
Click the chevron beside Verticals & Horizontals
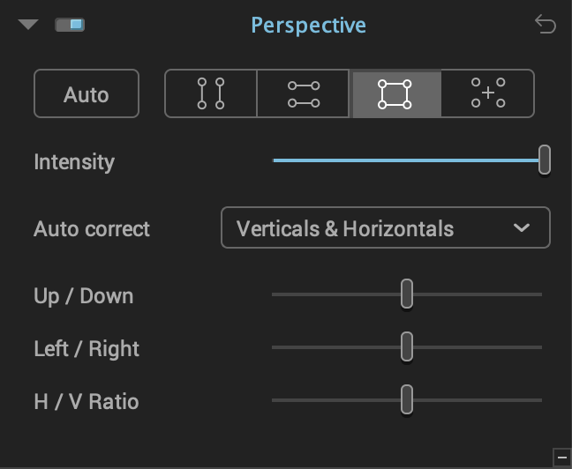(x=522, y=227)
